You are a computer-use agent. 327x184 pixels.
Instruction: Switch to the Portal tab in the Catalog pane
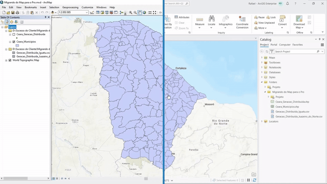click(273, 45)
